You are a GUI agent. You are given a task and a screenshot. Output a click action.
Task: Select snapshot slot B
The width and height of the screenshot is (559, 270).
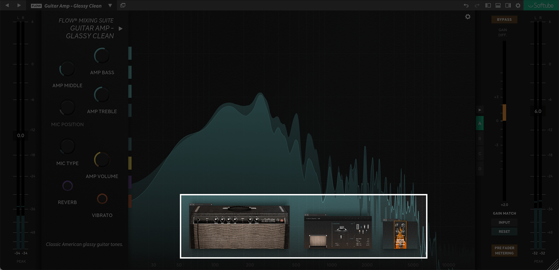(x=480, y=139)
